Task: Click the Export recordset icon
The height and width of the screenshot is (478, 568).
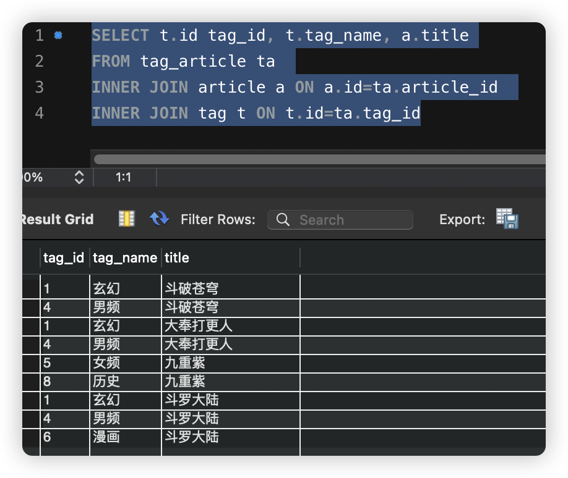Action: pyautogui.click(x=507, y=219)
